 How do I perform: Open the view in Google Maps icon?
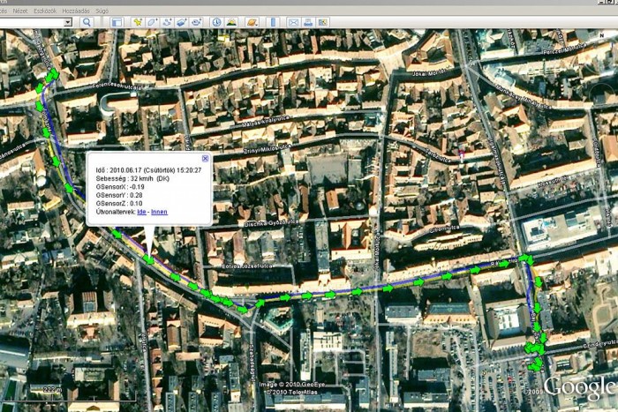point(322,21)
